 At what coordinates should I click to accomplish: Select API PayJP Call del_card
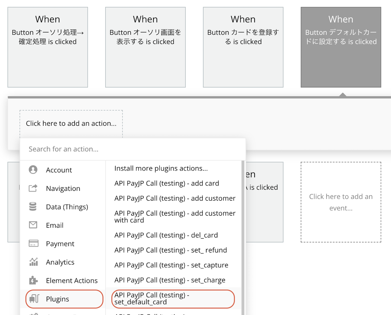click(x=166, y=235)
